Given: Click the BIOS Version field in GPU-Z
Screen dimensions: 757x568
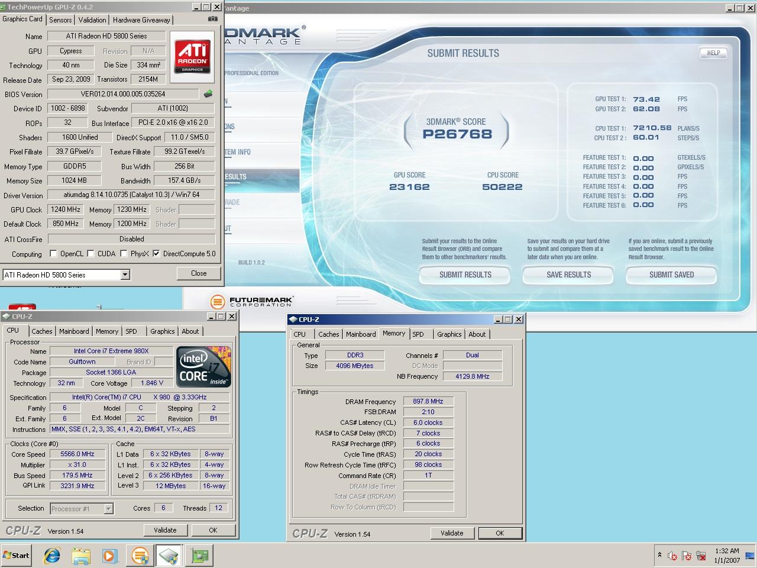Looking at the screenshot, I should [x=123, y=94].
